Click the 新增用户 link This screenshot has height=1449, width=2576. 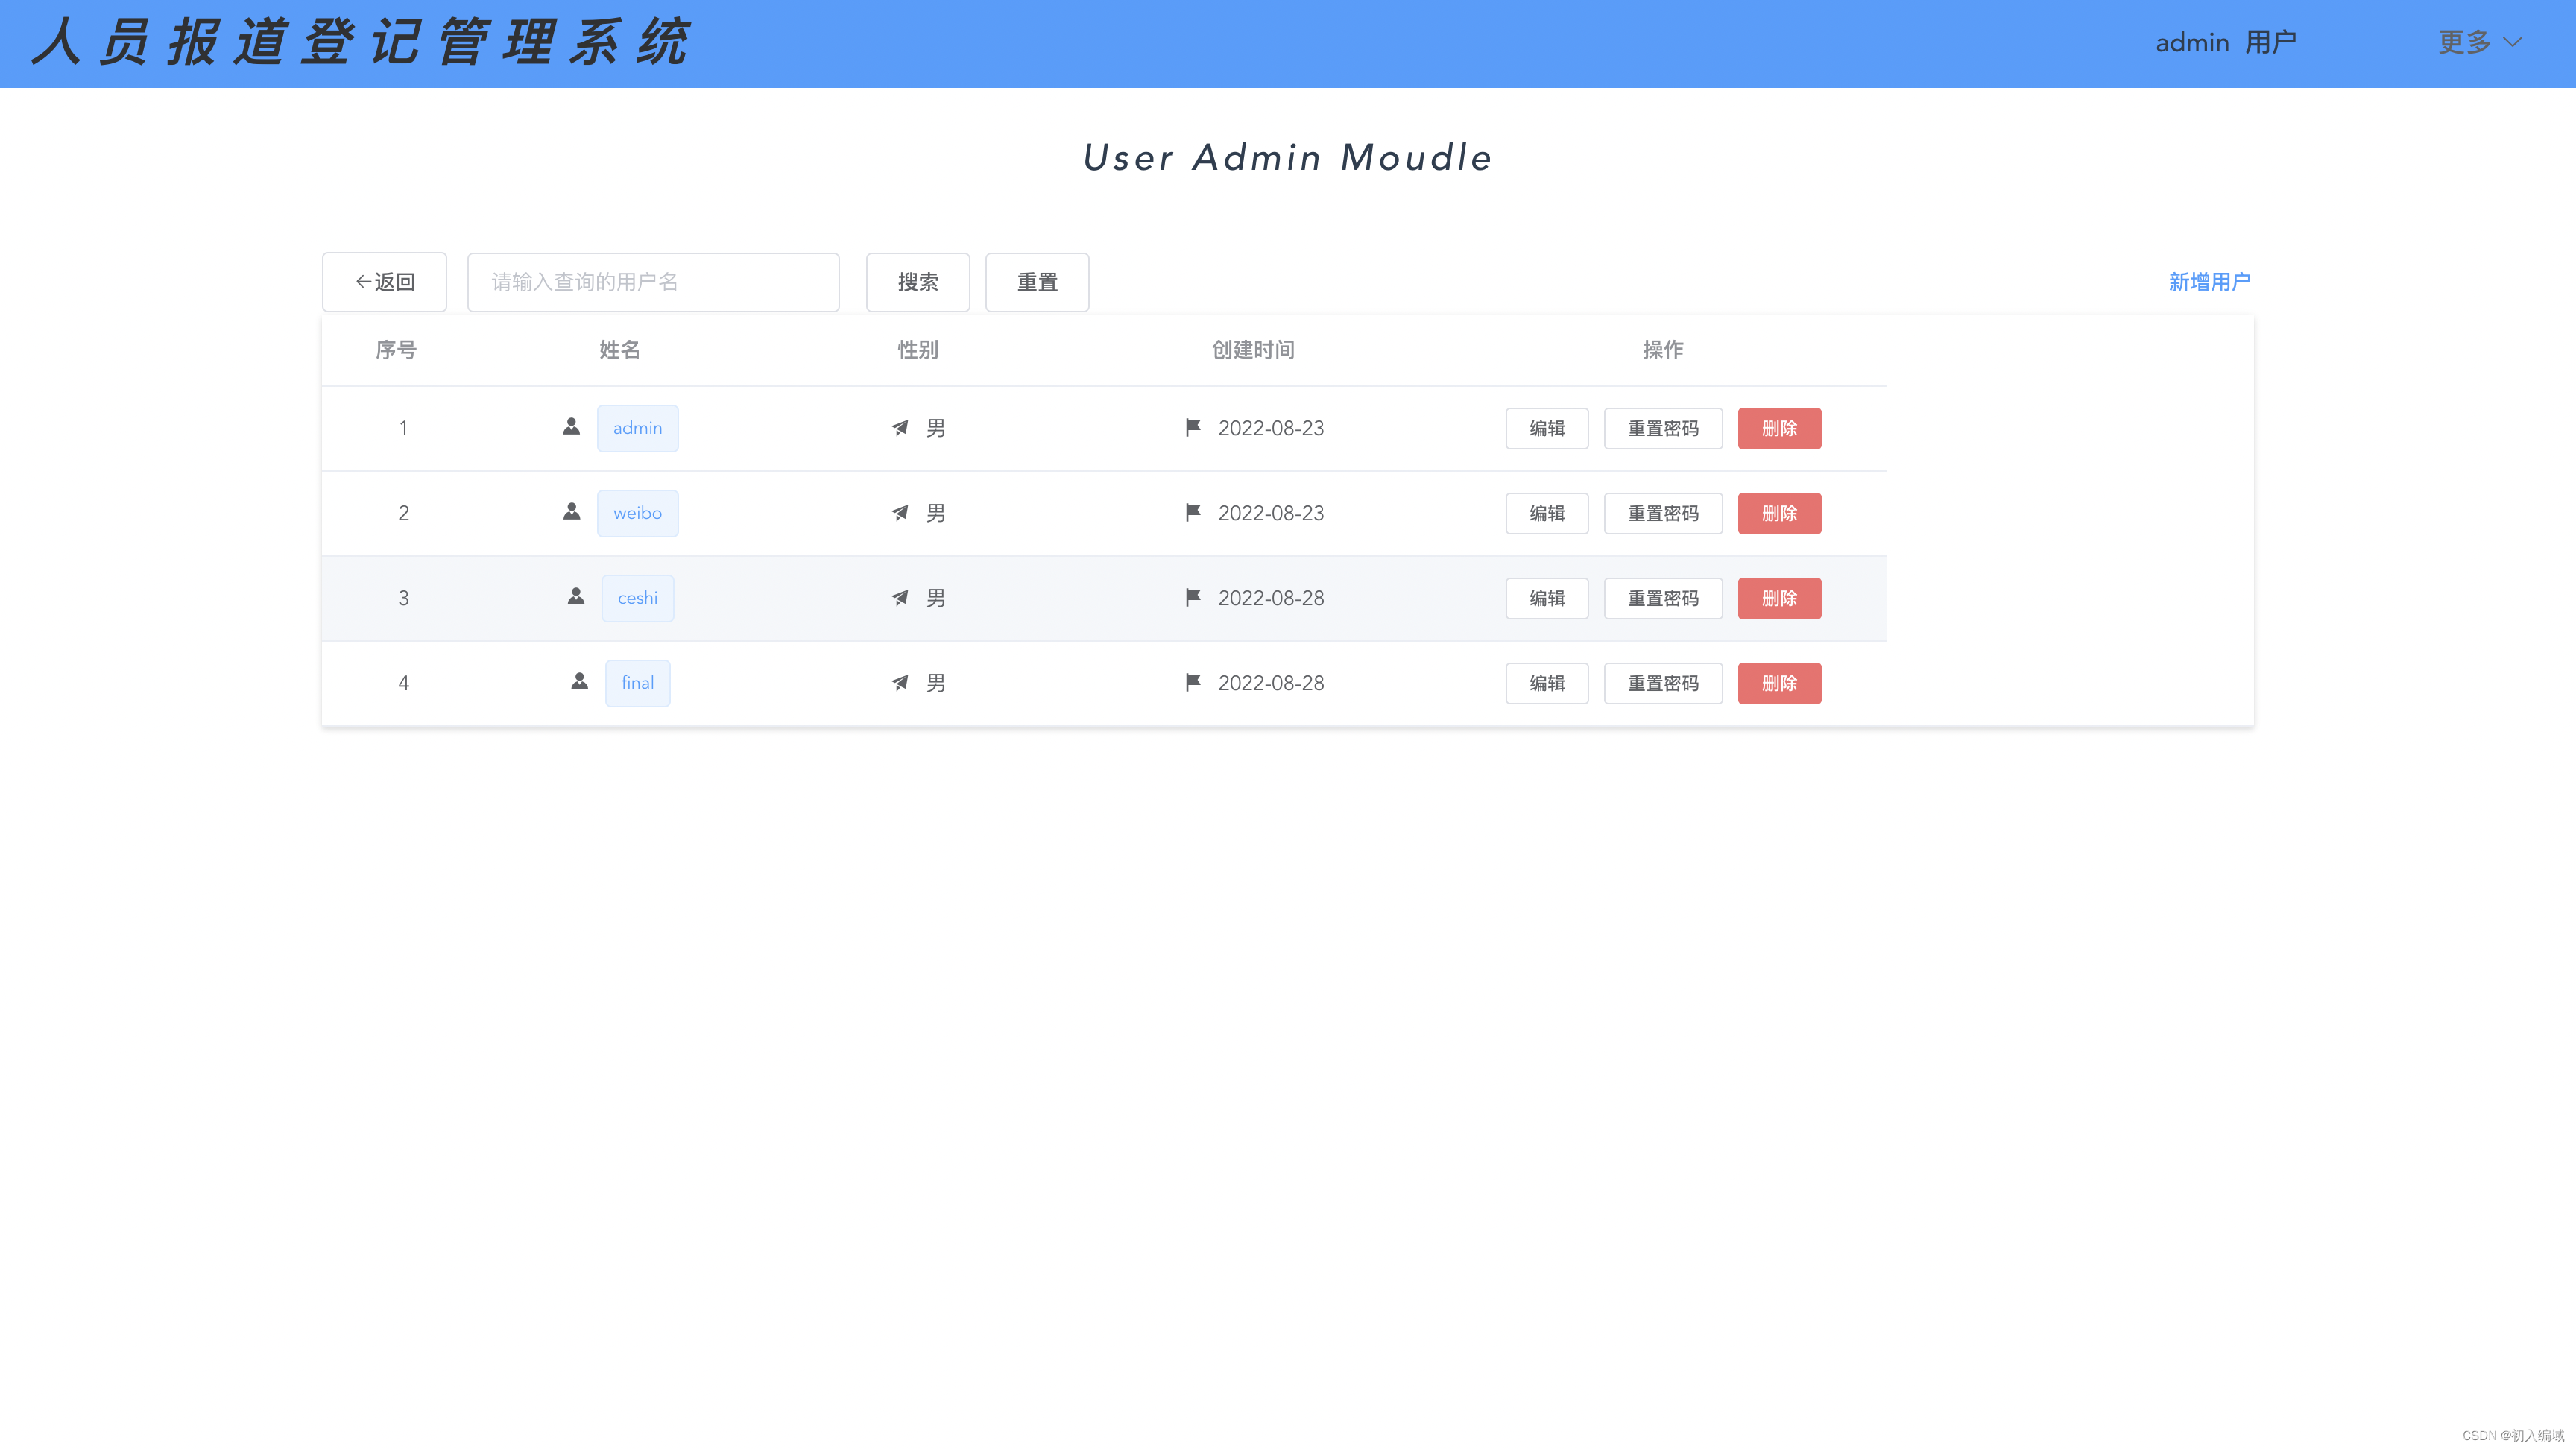tap(2209, 281)
